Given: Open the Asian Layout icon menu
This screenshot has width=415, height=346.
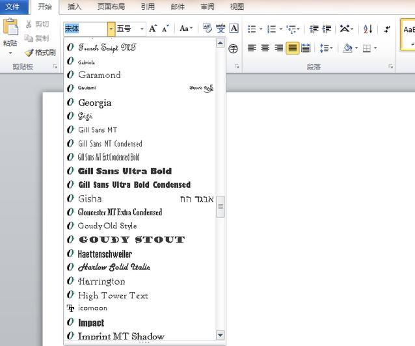Looking at the screenshot, I should (x=347, y=29).
